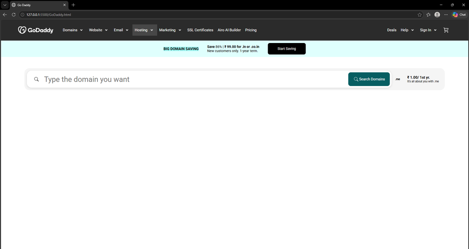
Task: Expand the Email dropdown
Action: (x=121, y=30)
